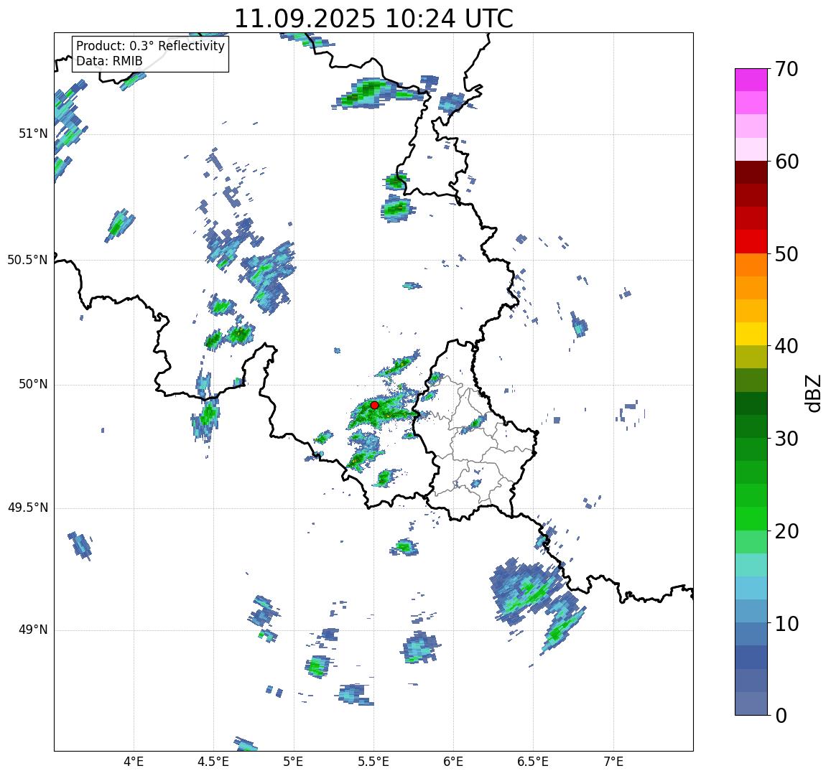
Task: Click the longitude label 6.5°E
Action: 533,762
